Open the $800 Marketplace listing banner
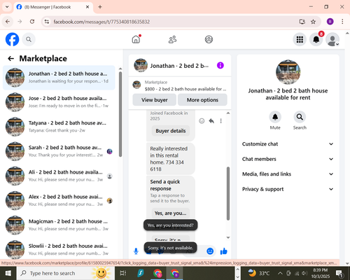This screenshot has width=350, height=280. click(x=180, y=85)
